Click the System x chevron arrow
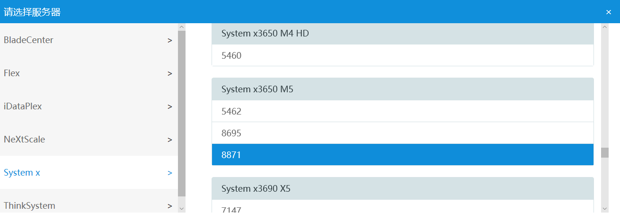This screenshot has width=620, height=213. tap(170, 173)
